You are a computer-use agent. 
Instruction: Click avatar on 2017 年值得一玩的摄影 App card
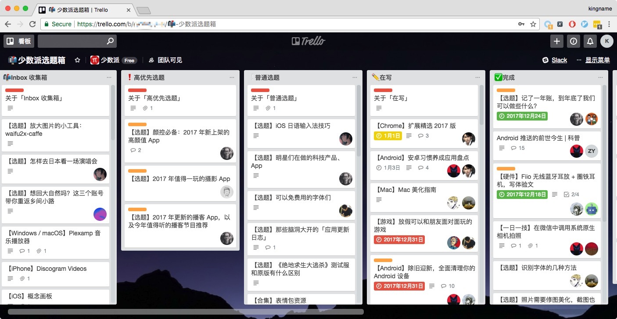226,192
